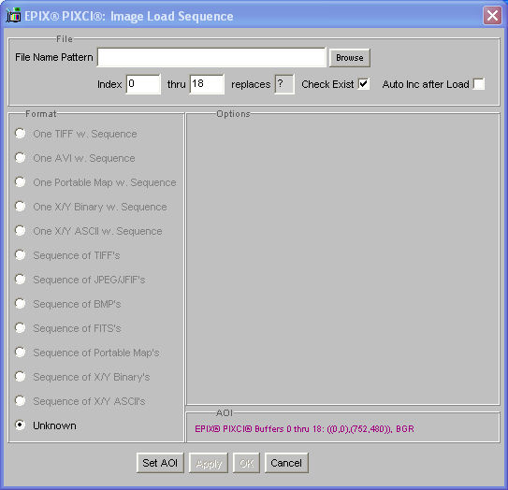Click the Apply button
The height and width of the screenshot is (490, 508).
click(x=209, y=463)
